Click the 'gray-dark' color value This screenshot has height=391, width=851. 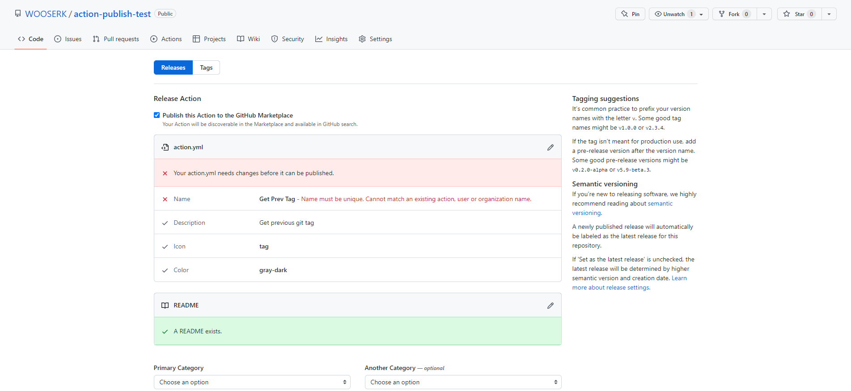tap(273, 270)
